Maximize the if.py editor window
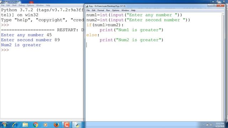The height and width of the screenshot is (128, 228). (x=214, y=6)
